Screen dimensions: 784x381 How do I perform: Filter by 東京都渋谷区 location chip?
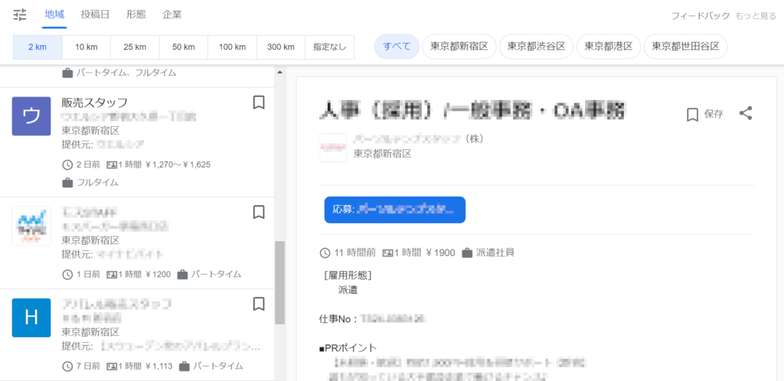[535, 47]
